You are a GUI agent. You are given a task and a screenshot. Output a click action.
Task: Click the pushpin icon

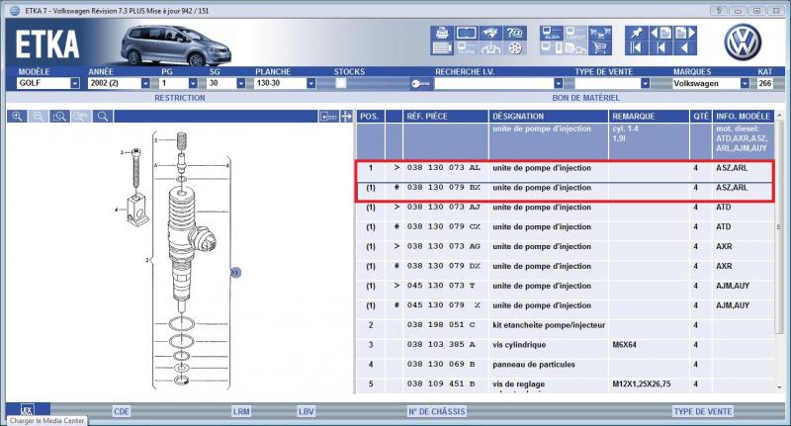pyautogui.click(x=637, y=34)
